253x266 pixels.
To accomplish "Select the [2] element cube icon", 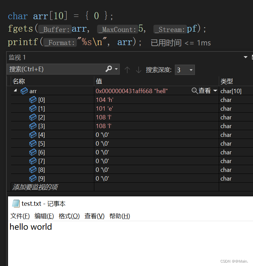I will (33, 117).
